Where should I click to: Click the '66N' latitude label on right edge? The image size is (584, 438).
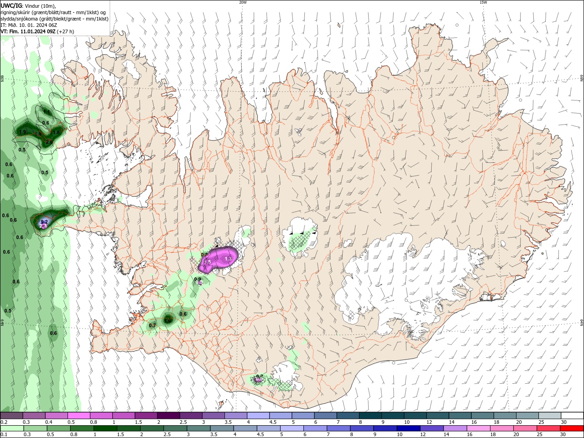pyautogui.click(x=582, y=78)
